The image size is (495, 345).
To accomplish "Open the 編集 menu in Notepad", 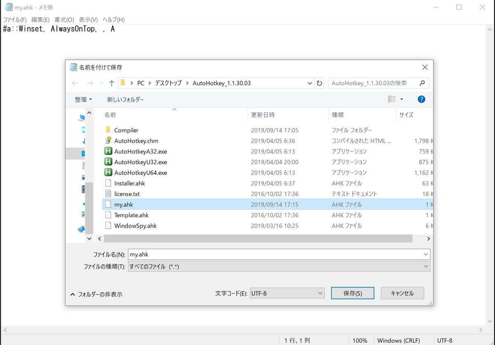I will 40,20.
